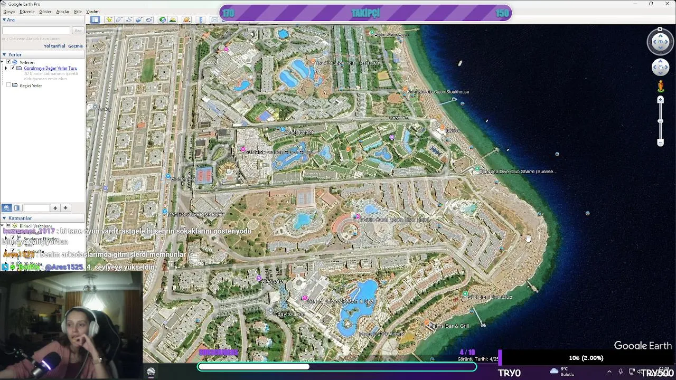Click the Record a Tour tool

click(149, 20)
